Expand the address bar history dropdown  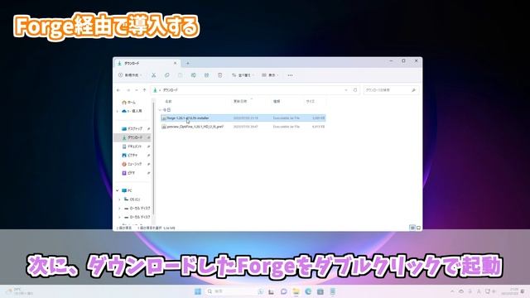(x=346, y=90)
